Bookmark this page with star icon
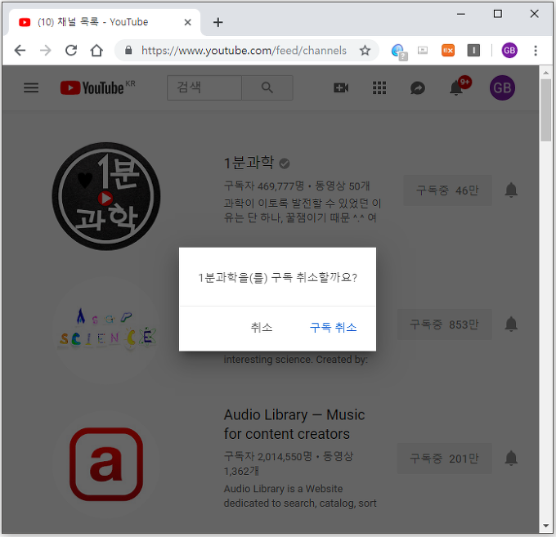The width and height of the screenshot is (556, 537). (x=365, y=51)
